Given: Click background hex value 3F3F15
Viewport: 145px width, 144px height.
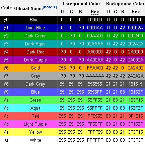Looking at the screenshot, I should 136,132.
